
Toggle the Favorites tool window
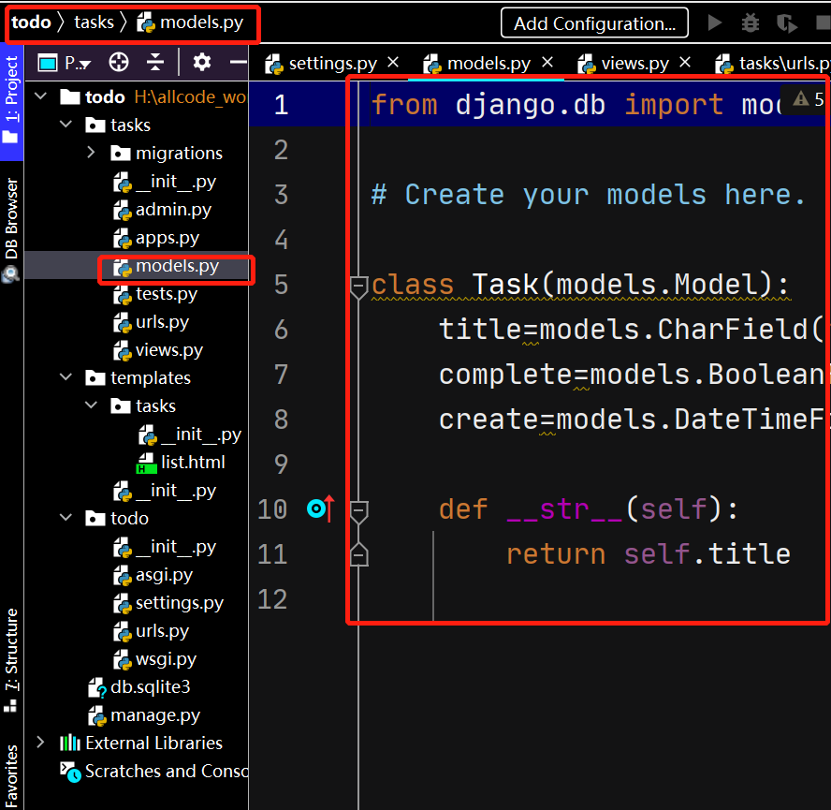pyautogui.click(x=11, y=775)
